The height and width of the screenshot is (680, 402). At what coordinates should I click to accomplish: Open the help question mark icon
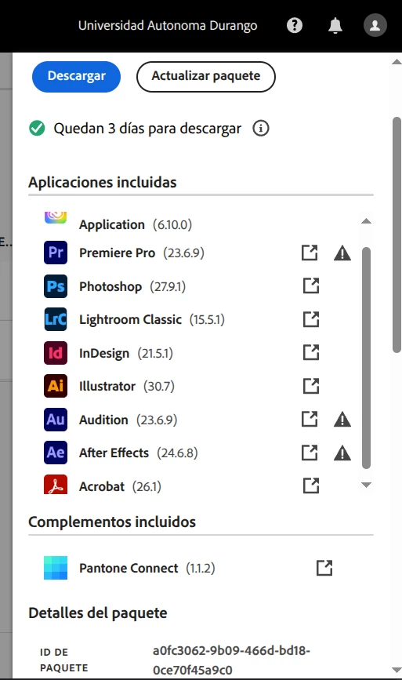pos(295,26)
